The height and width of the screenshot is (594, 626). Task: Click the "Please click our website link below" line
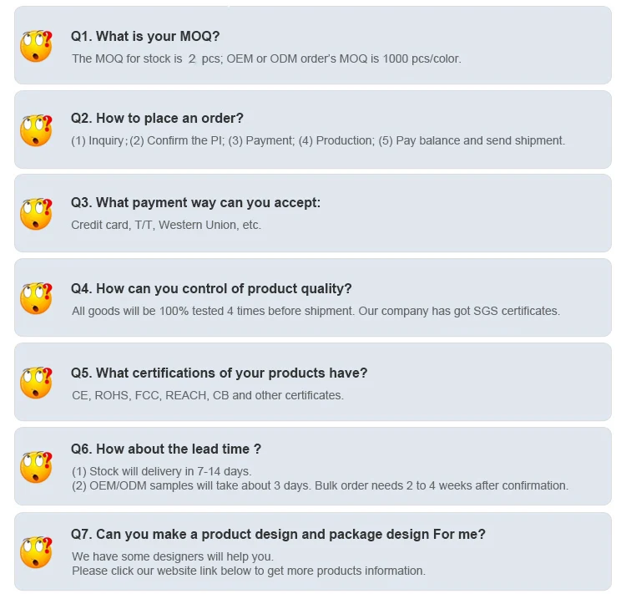click(248, 571)
